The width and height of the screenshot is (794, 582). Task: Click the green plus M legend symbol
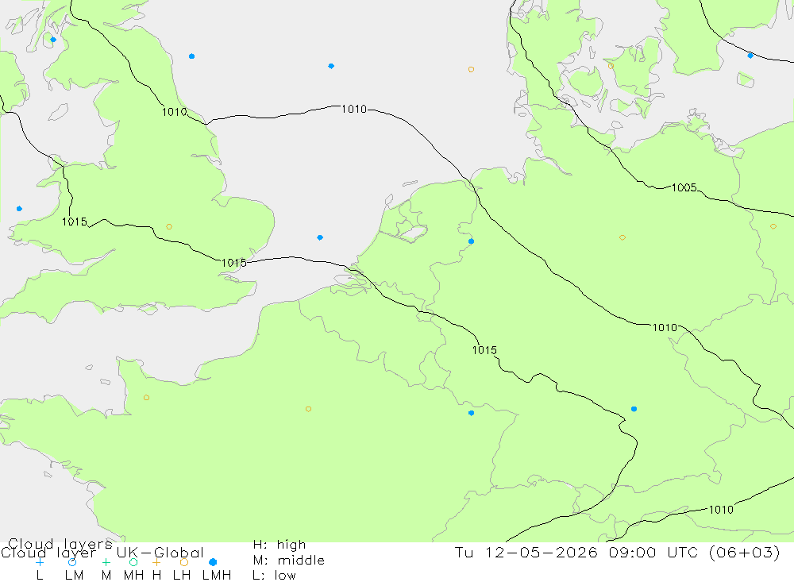[106, 562]
